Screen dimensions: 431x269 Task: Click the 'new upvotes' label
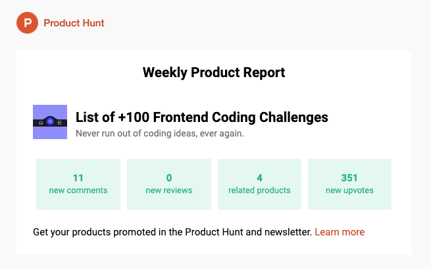(349, 191)
